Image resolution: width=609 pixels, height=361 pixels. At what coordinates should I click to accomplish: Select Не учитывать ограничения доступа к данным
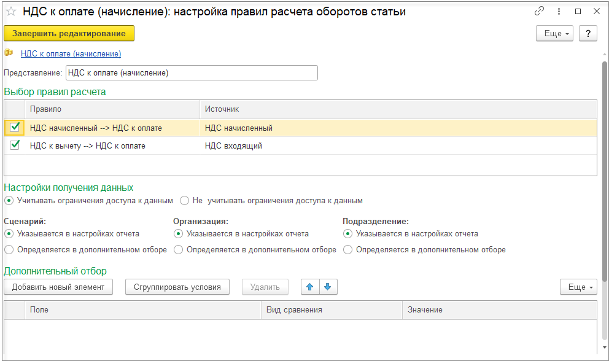point(184,200)
